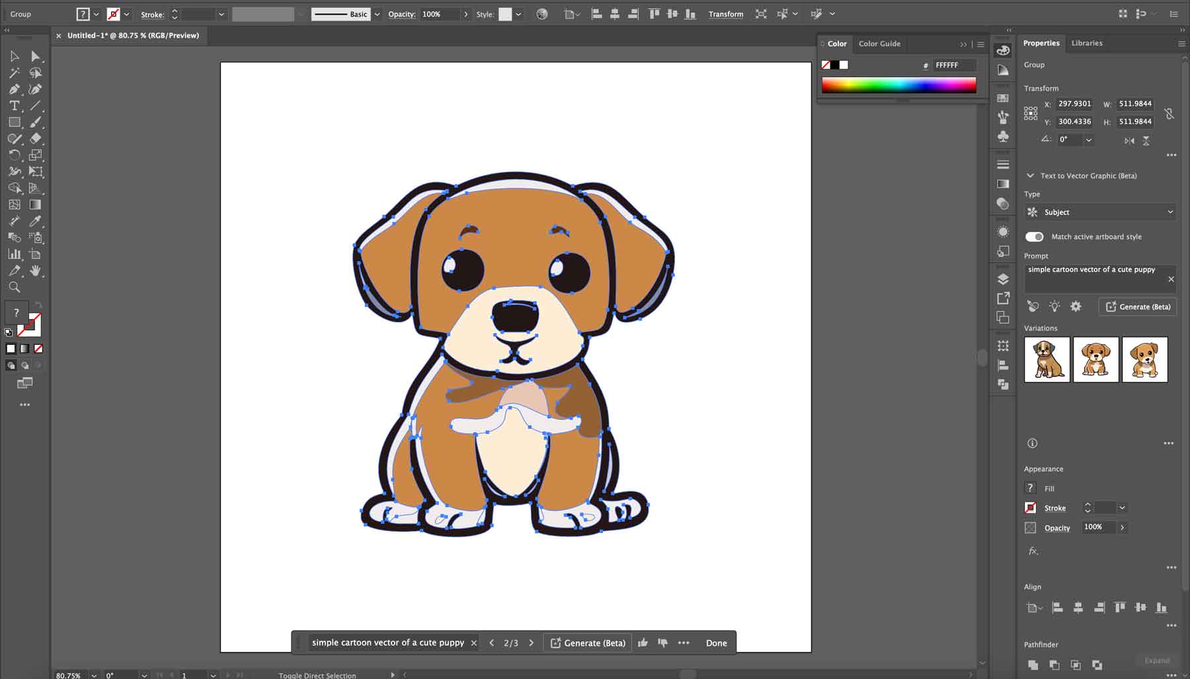Click the Generate (Beta) button in Properties
Screen dimensions: 1190x679
(x=1138, y=306)
